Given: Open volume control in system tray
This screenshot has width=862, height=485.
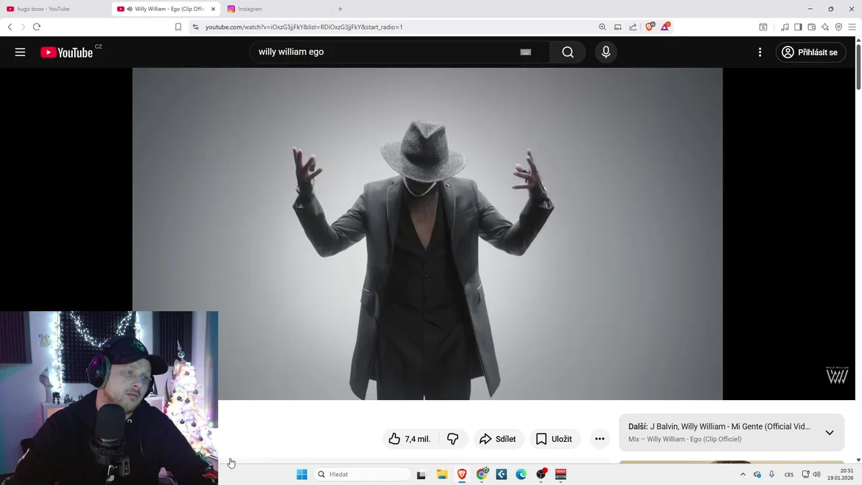Looking at the screenshot, I should [816, 474].
